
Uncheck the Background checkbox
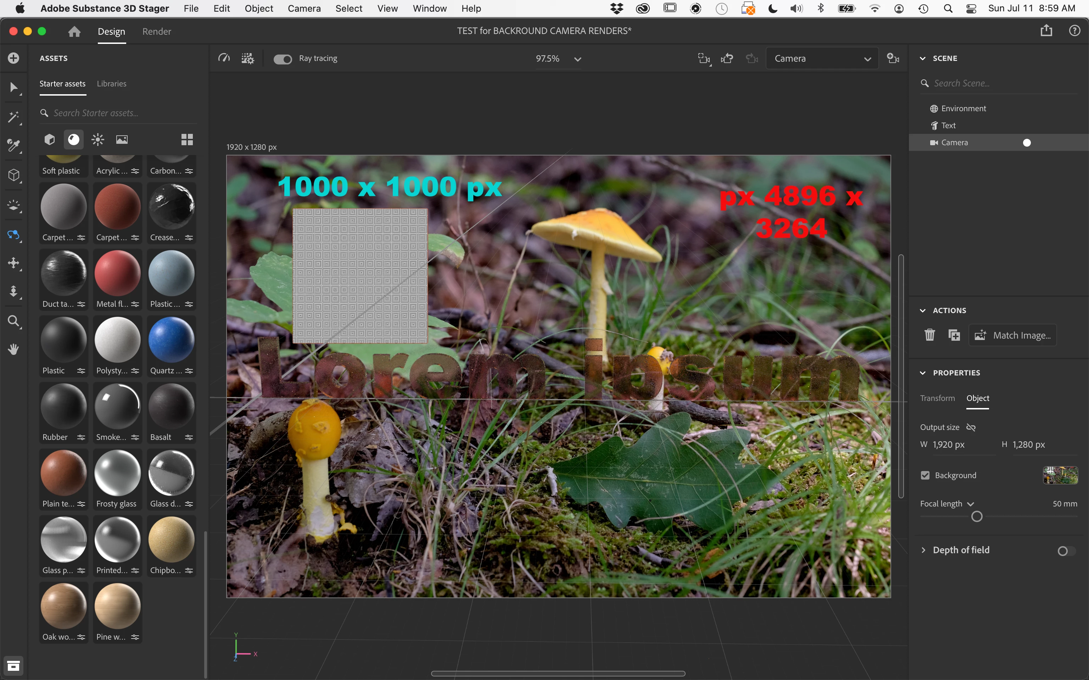click(x=925, y=475)
